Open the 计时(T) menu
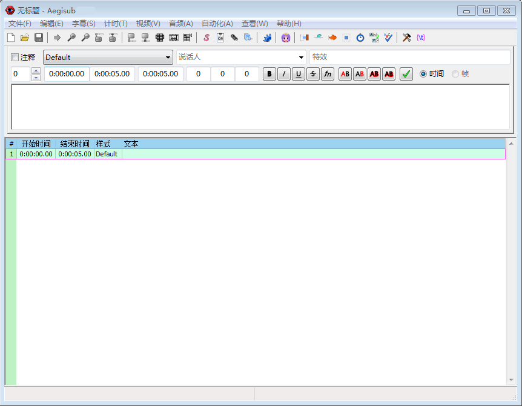 [x=116, y=24]
